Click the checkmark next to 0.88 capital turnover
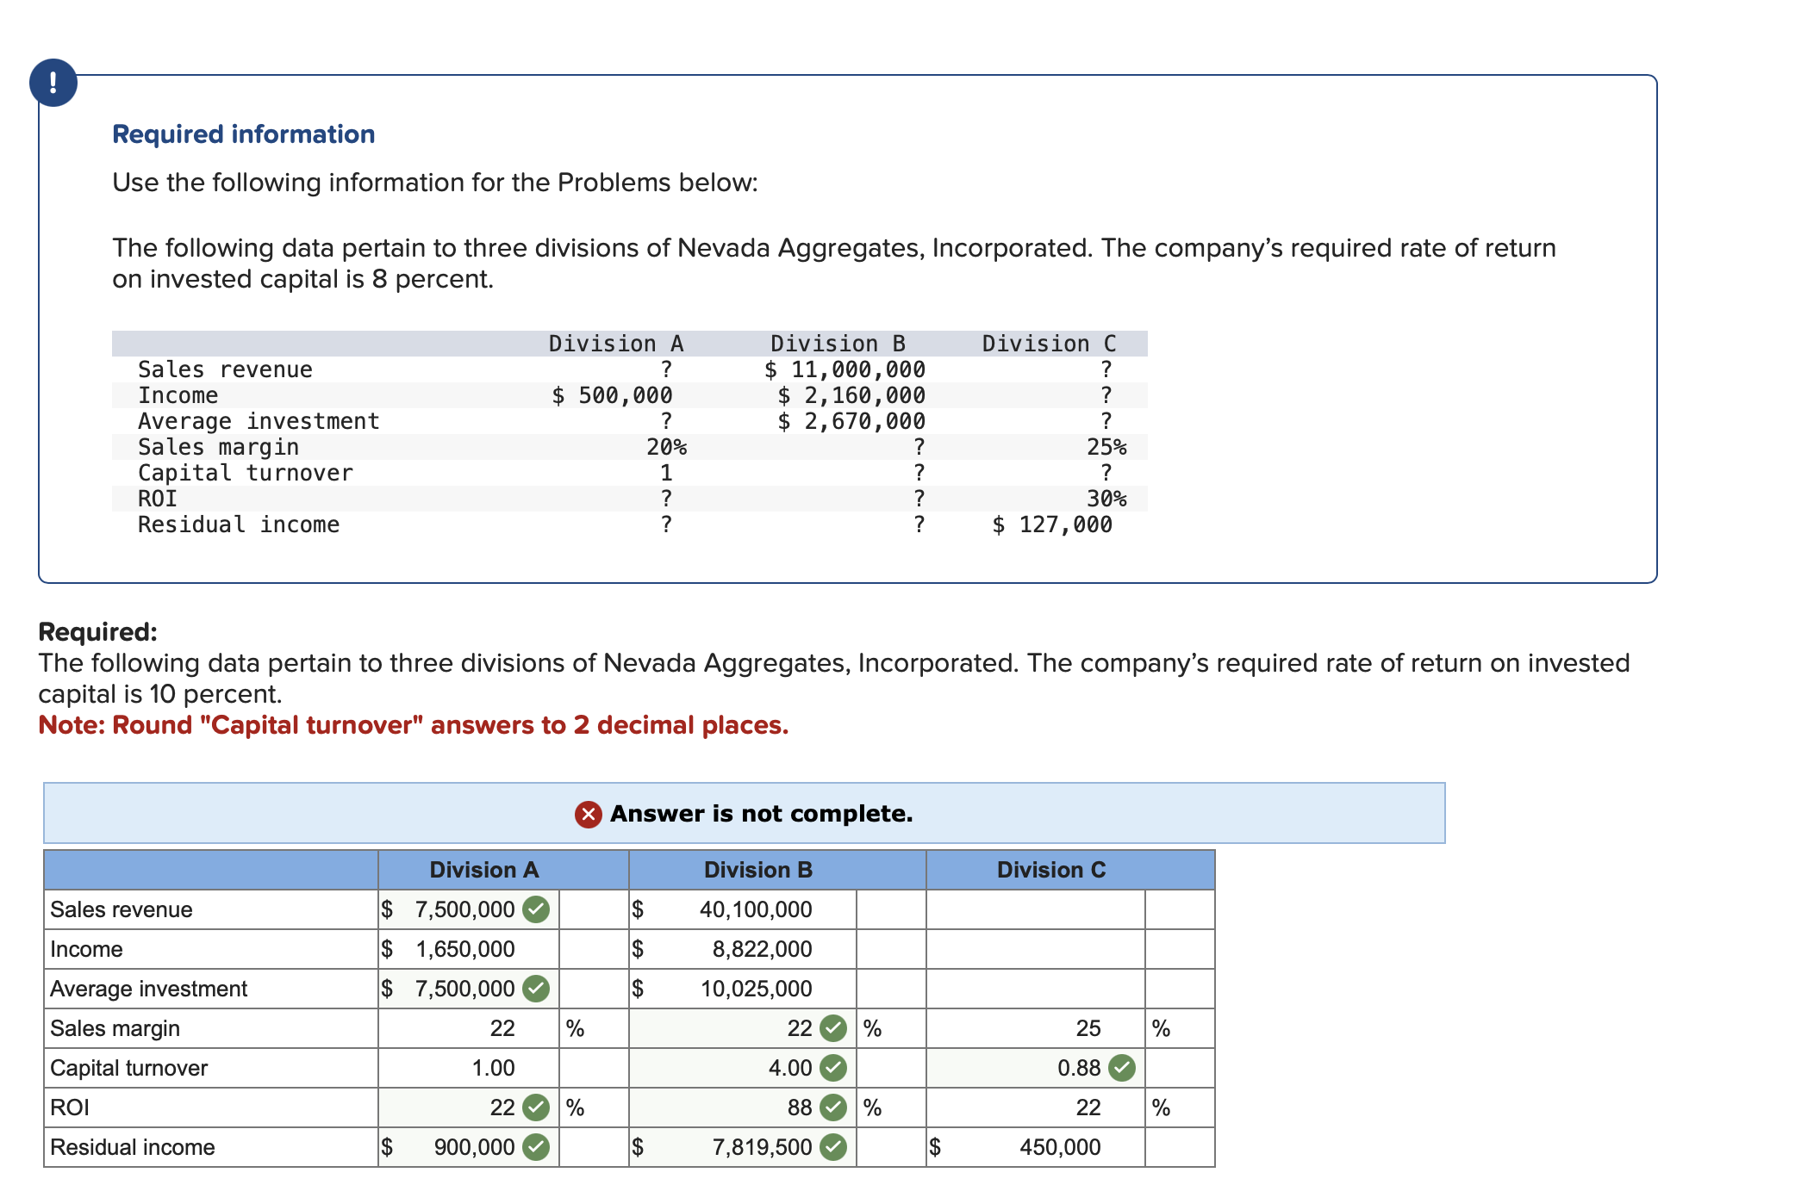This screenshot has width=1820, height=1185. [x=1122, y=1067]
